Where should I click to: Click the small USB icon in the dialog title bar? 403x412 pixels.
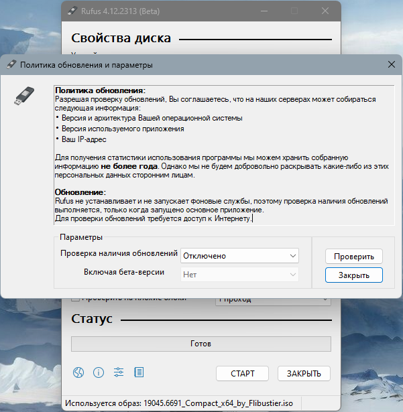point(11,65)
